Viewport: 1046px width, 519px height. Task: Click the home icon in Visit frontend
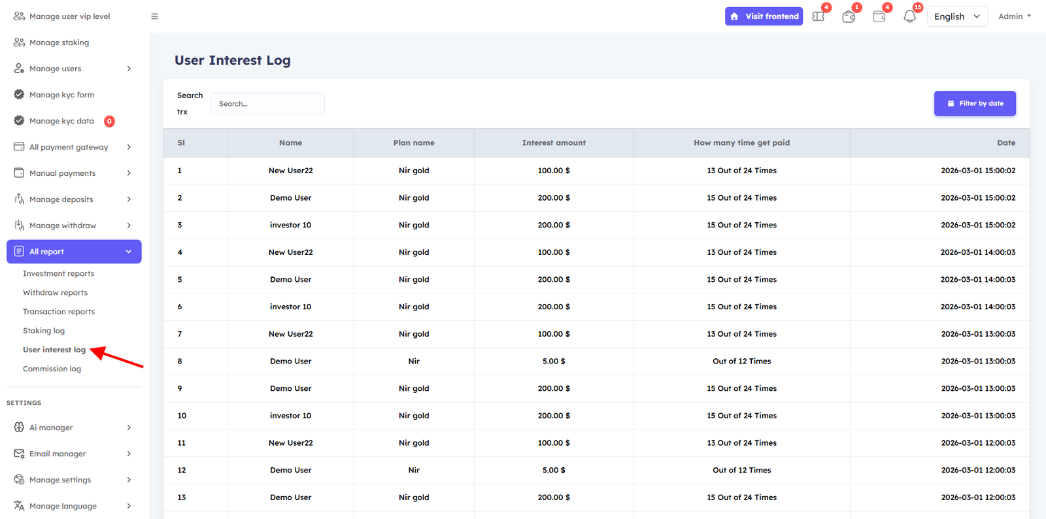[x=734, y=16]
